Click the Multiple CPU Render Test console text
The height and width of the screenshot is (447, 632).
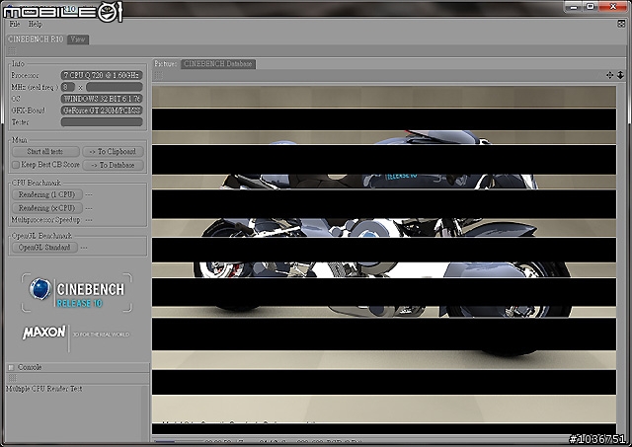[x=43, y=389]
